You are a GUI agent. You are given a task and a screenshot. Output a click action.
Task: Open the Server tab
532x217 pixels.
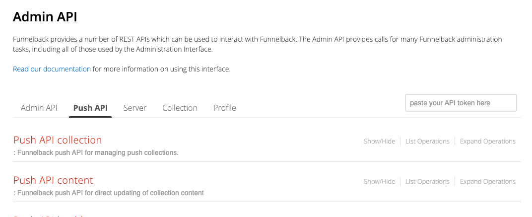pyautogui.click(x=135, y=108)
